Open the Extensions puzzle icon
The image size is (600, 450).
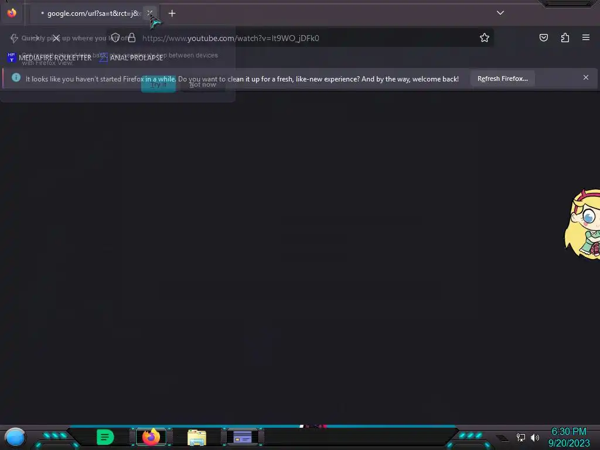click(x=565, y=37)
